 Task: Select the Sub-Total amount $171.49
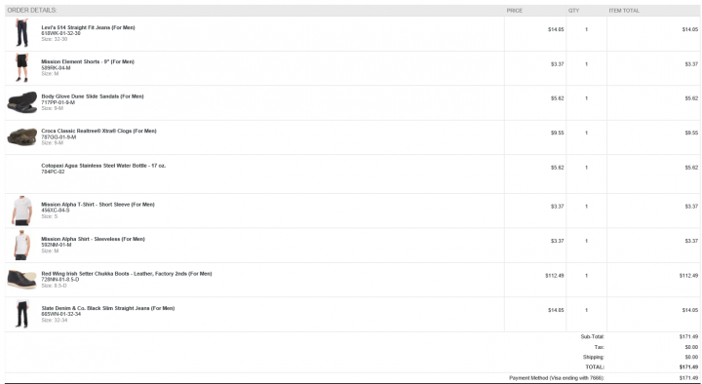point(688,336)
